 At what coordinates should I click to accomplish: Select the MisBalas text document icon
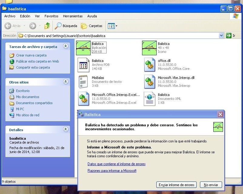83,82
